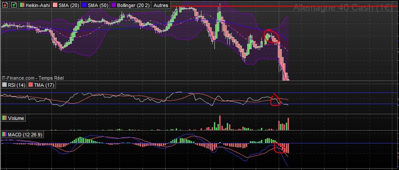Click the Heikin-Ashi green-red color icon
Image resolution: width=399 pixels, height=170 pixels.
pyautogui.click(x=22, y=5)
